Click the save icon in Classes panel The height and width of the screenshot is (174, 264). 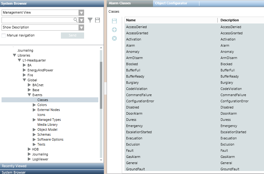click(x=114, y=21)
